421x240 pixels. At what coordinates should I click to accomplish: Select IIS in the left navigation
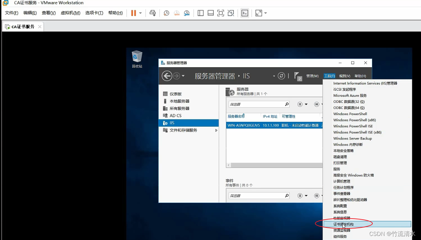point(189,123)
